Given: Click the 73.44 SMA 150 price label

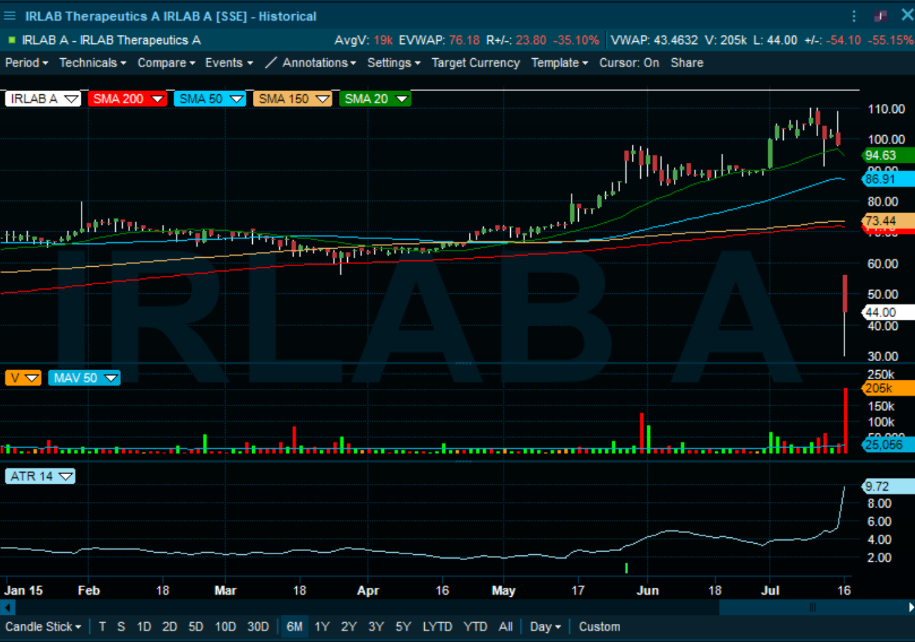Looking at the screenshot, I should click(888, 221).
